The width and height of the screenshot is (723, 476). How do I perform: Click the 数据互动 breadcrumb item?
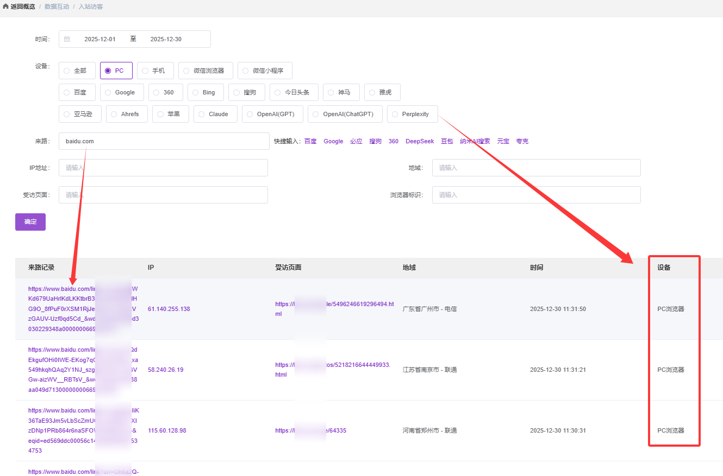tap(56, 7)
